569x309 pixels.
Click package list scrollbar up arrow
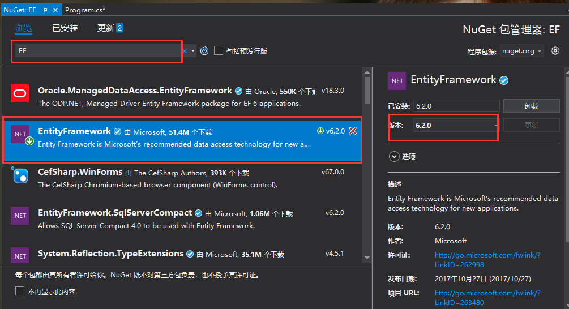coord(367,72)
